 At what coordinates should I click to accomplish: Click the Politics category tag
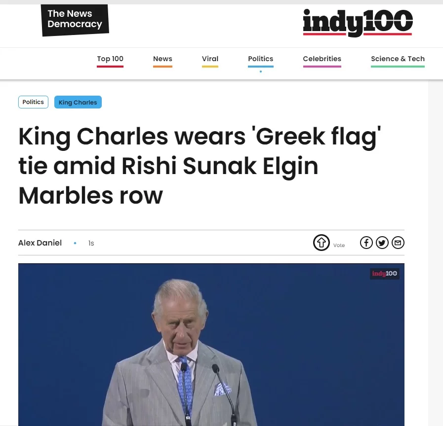[x=33, y=102]
